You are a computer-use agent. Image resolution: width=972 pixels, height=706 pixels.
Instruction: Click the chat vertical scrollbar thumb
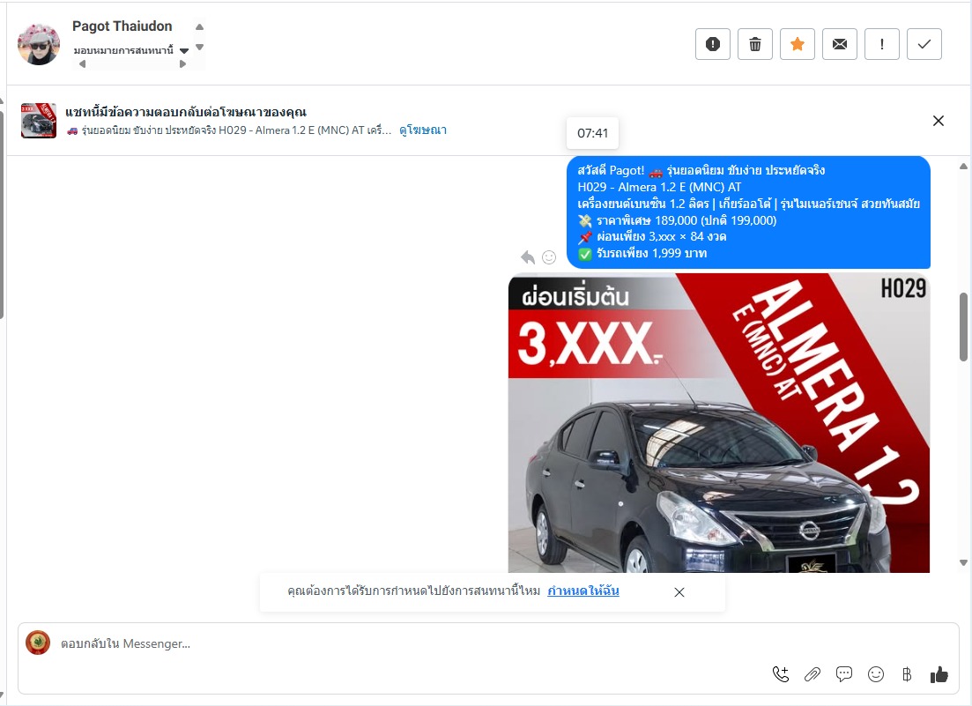point(963,327)
